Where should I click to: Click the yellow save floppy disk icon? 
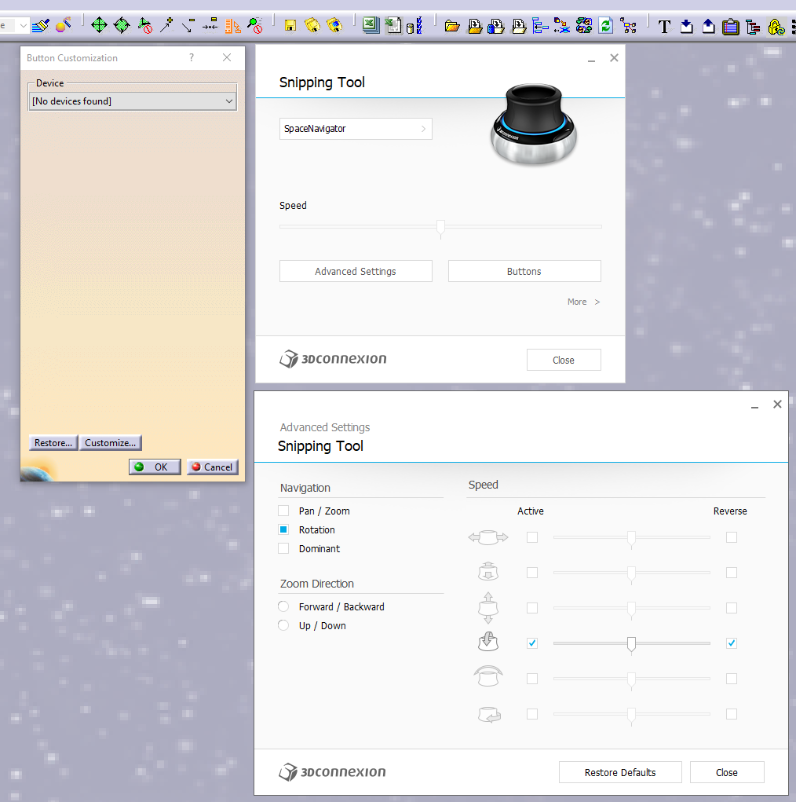pyautogui.click(x=290, y=26)
